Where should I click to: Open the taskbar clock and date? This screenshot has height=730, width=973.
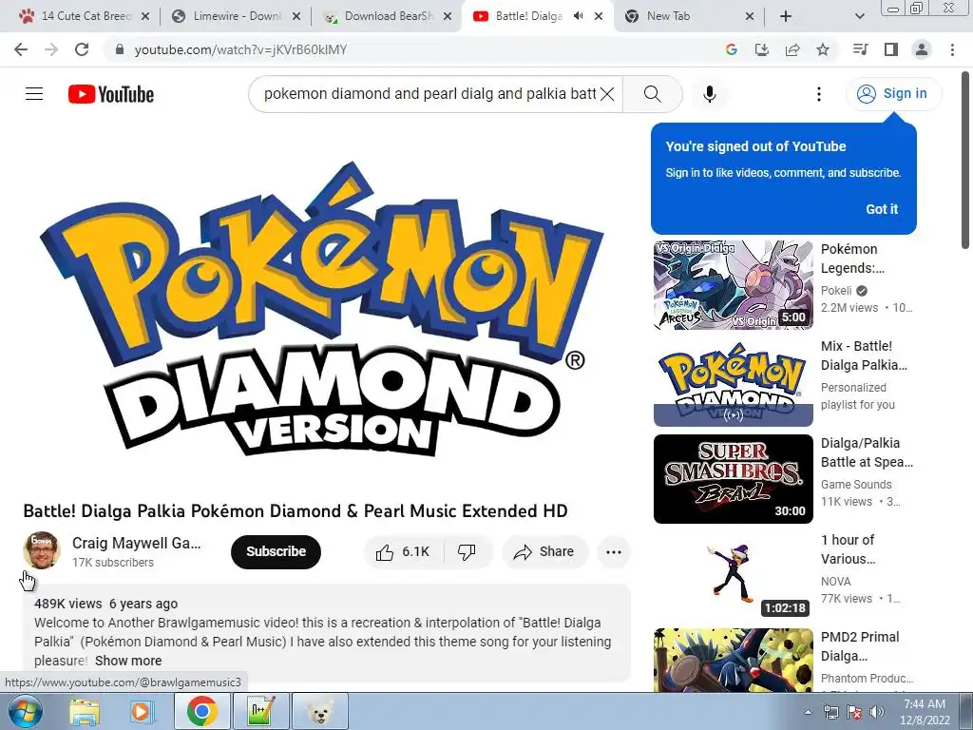click(925, 712)
